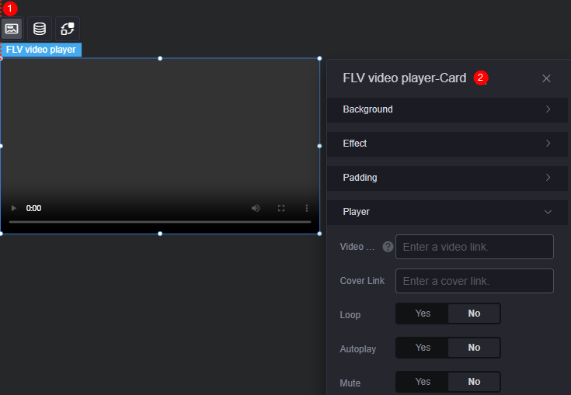Set Mute to Yes
571x395 pixels.
[423, 382]
